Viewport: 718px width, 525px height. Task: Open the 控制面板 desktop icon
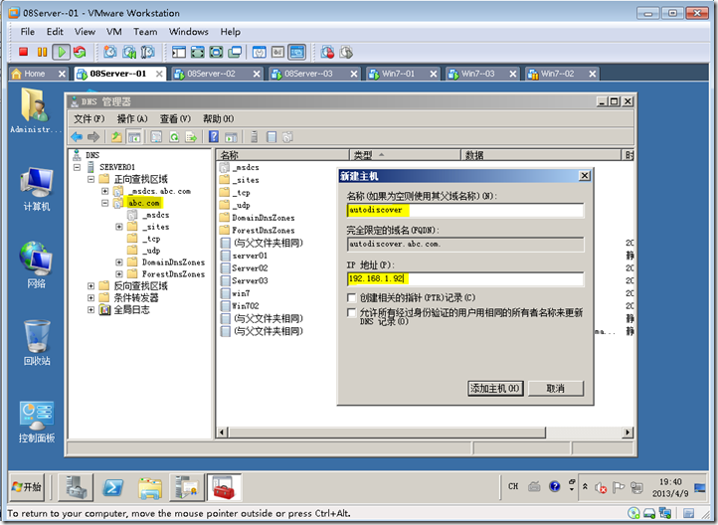click(x=37, y=422)
